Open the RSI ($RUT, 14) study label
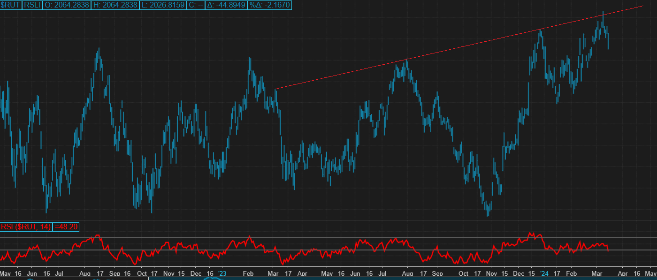 26,227
